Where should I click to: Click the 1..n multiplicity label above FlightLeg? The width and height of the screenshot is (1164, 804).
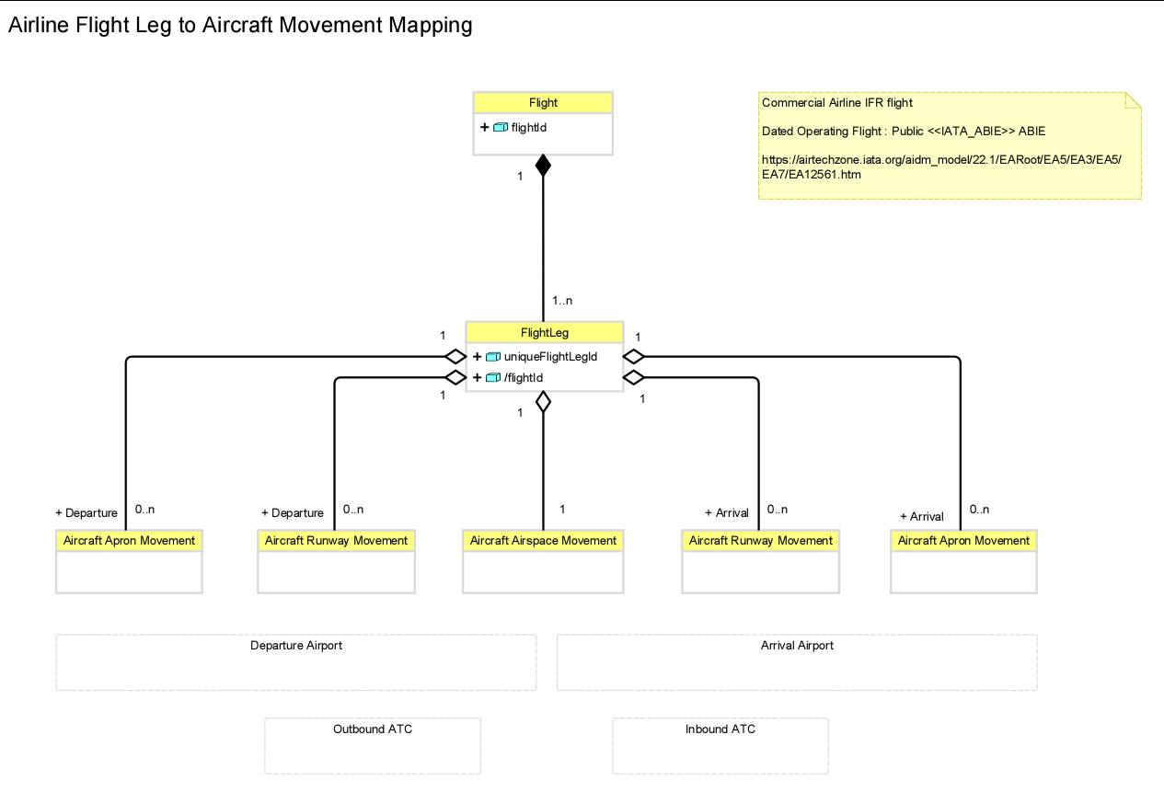(x=562, y=301)
